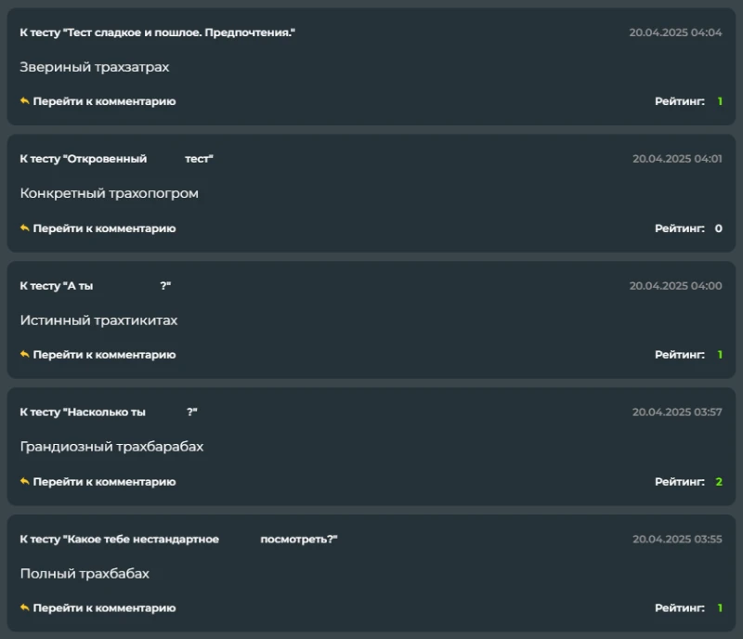Click the arrow icon under the "Полный трахбабах" comment
The width and height of the screenshot is (743, 639).
pos(25,608)
